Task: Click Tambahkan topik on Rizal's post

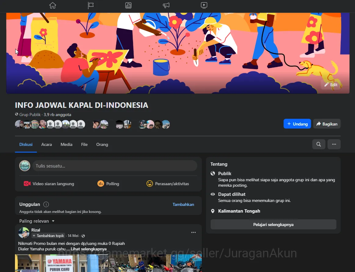Action: 48,236
